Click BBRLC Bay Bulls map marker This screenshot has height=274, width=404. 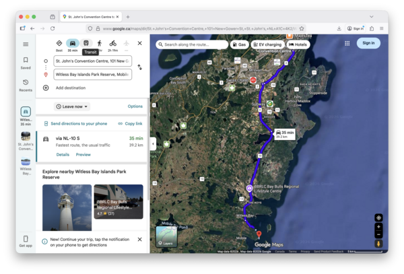point(249,189)
